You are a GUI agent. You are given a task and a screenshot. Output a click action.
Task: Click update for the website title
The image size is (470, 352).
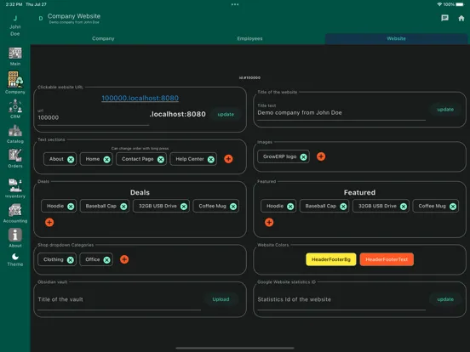445,110
